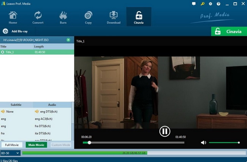Click the Length column header
Screen dimensions: 247x162
pos(39,47)
